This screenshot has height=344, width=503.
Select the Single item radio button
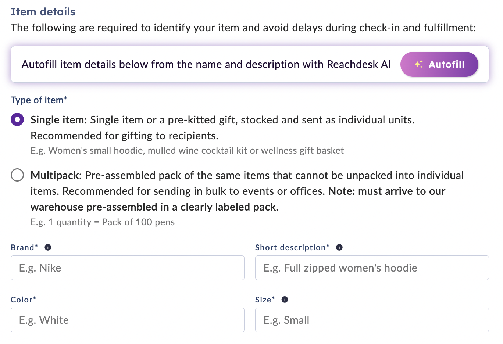click(x=17, y=120)
